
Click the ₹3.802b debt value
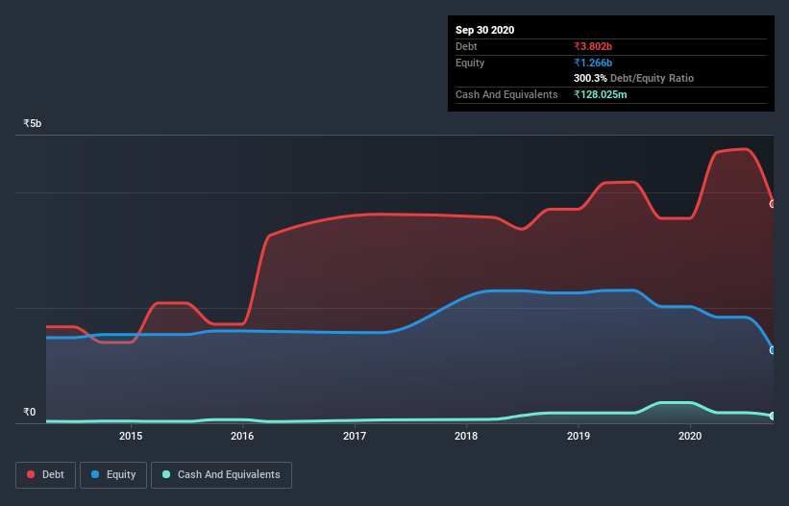pyautogui.click(x=593, y=46)
